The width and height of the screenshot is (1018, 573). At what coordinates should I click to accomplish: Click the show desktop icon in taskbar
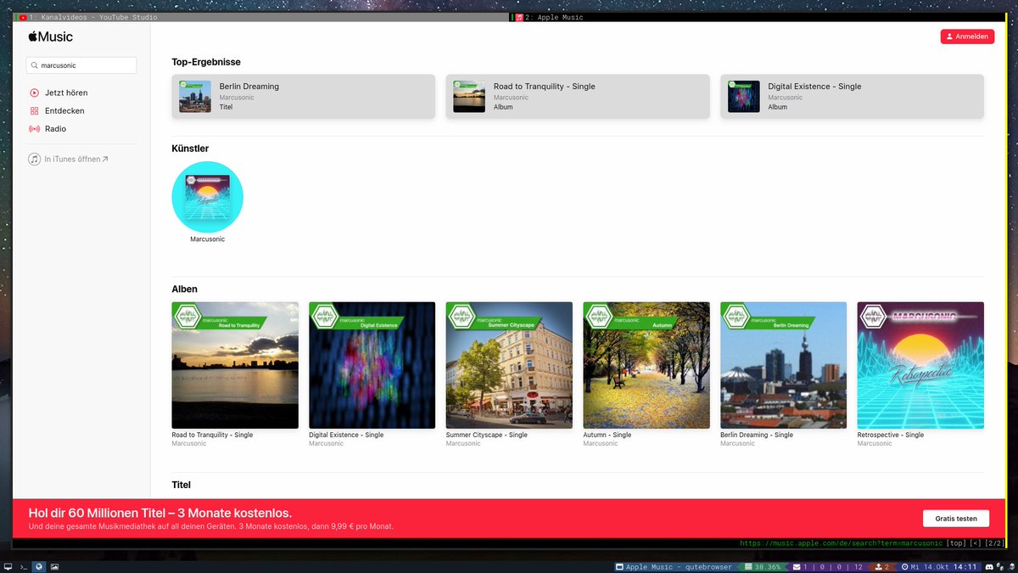pos(8,566)
